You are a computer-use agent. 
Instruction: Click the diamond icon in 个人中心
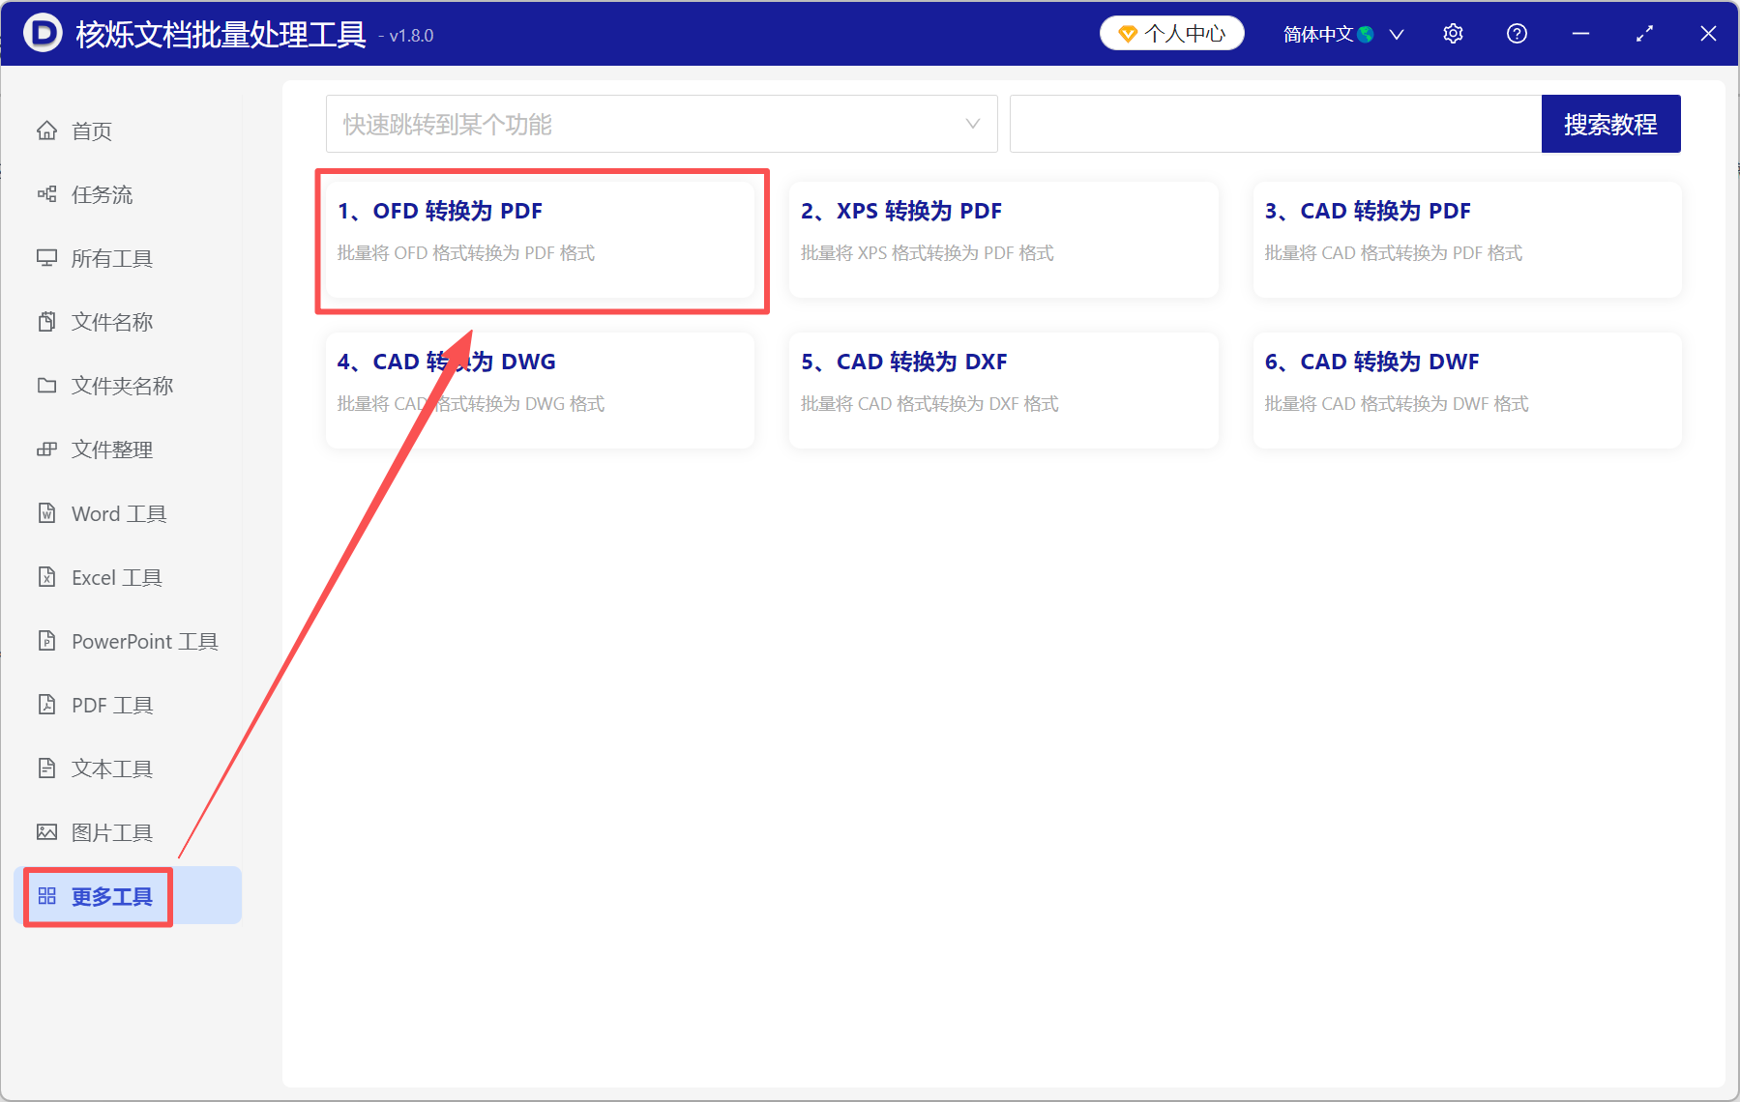(1128, 35)
